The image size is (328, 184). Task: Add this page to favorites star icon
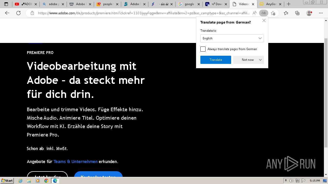tap(273, 13)
